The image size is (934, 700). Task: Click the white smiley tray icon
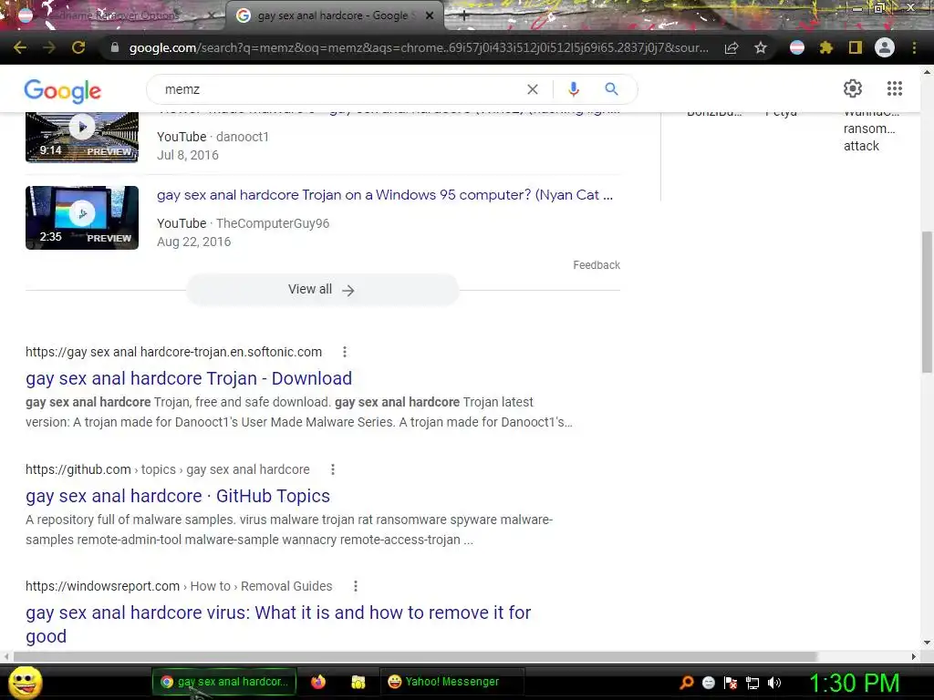[x=708, y=683]
